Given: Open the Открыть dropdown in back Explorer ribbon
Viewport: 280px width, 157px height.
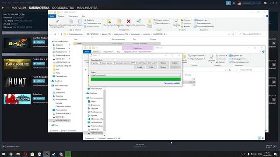Looking at the screenshot, I should click(x=186, y=20).
